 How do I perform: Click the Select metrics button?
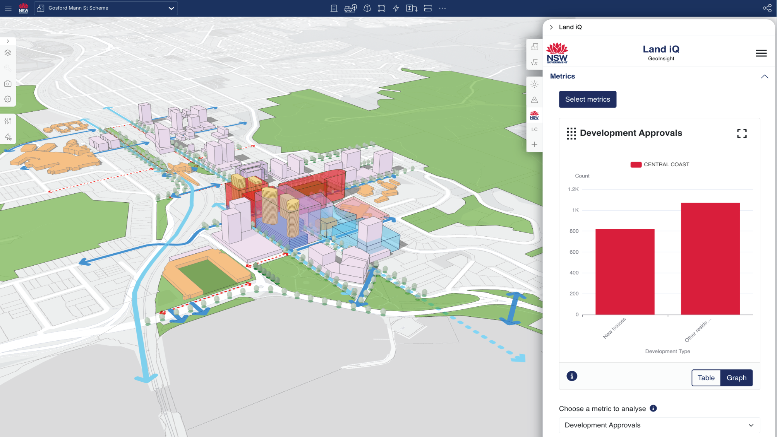point(587,99)
